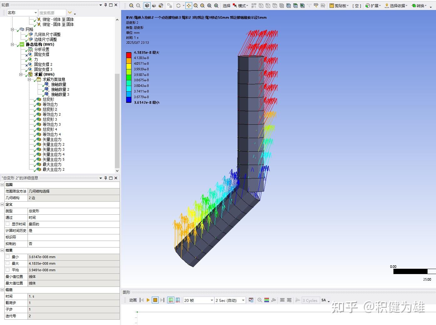
Task: Select 等效应力 2 in the outline tree
Action: point(52,114)
